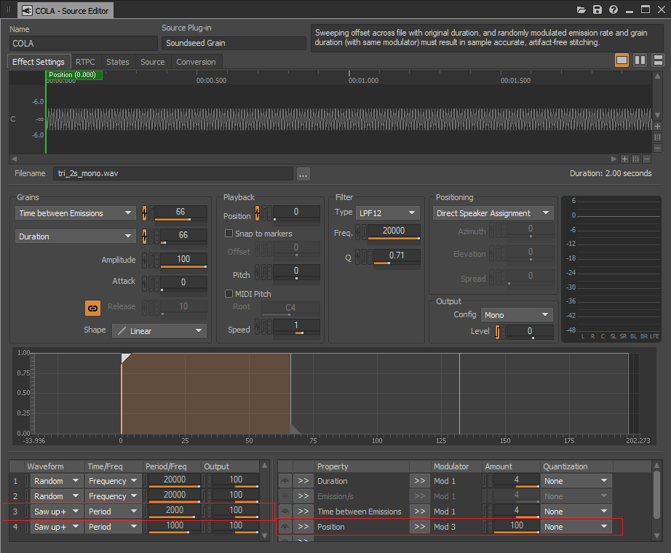Image resolution: width=671 pixels, height=553 pixels.
Task: Click the browse (...) button beside filename
Action: (x=303, y=173)
